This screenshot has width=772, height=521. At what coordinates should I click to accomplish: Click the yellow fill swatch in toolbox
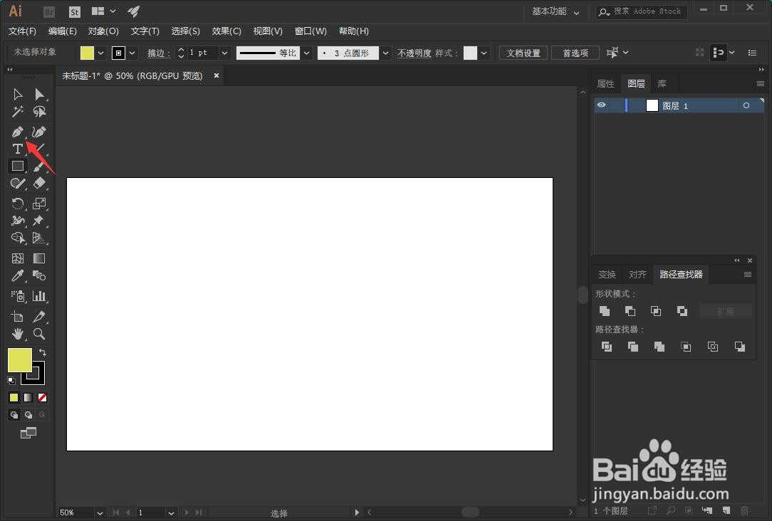(x=20, y=360)
